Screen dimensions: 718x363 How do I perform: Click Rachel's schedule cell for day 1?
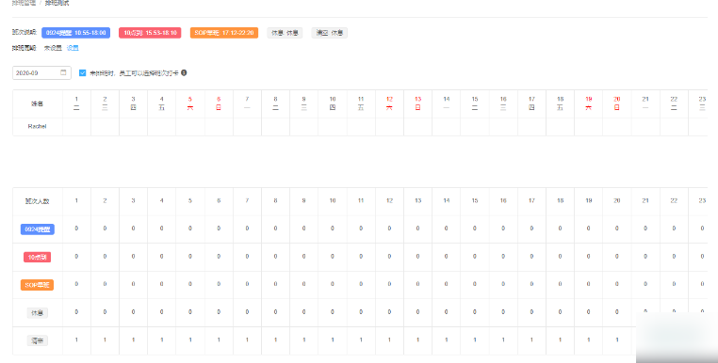pyautogui.click(x=76, y=127)
